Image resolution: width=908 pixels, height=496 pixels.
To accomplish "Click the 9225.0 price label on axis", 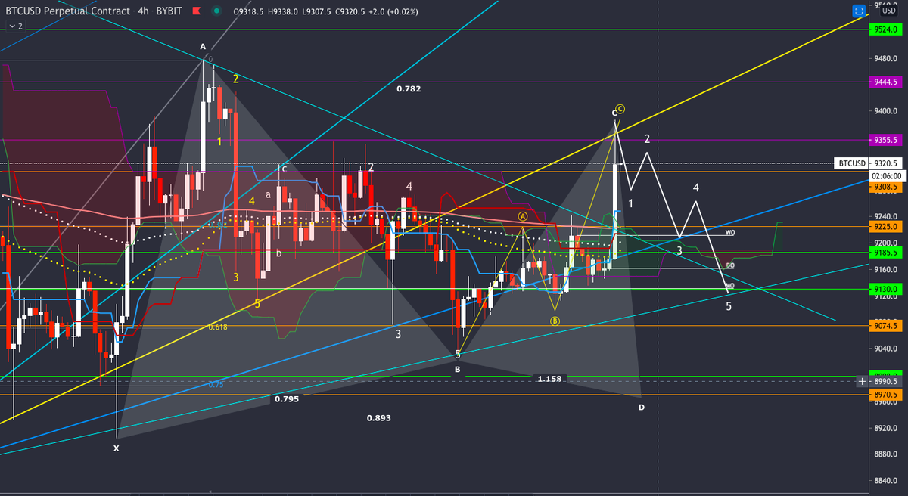I will (x=885, y=226).
